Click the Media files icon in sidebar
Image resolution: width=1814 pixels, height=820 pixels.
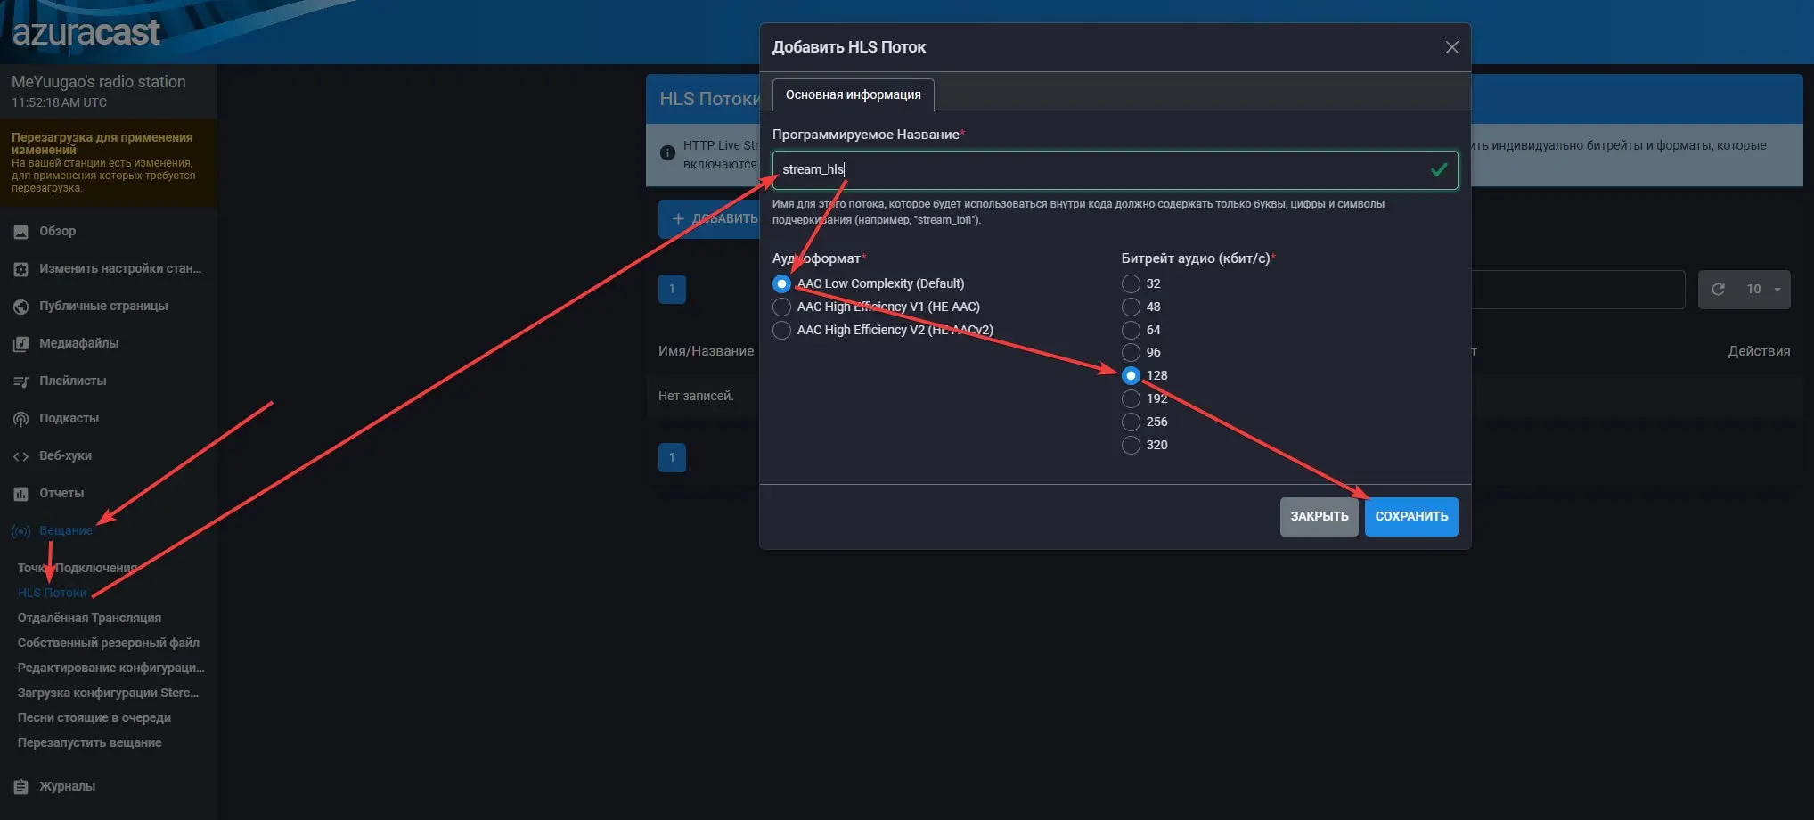pyautogui.click(x=20, y=344)
